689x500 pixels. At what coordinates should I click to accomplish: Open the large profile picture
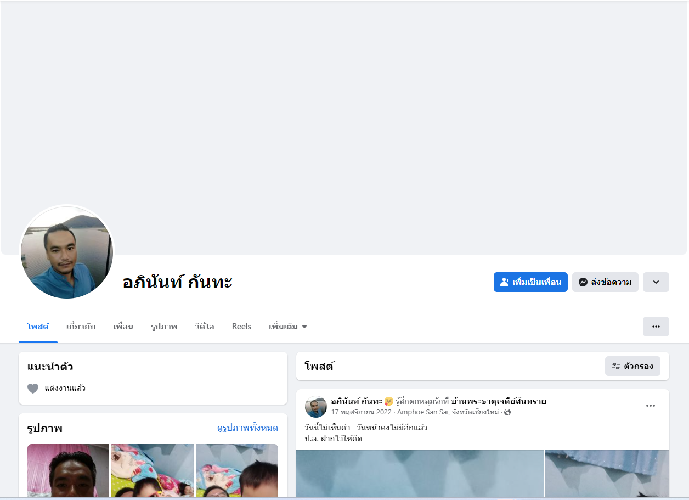67,252
